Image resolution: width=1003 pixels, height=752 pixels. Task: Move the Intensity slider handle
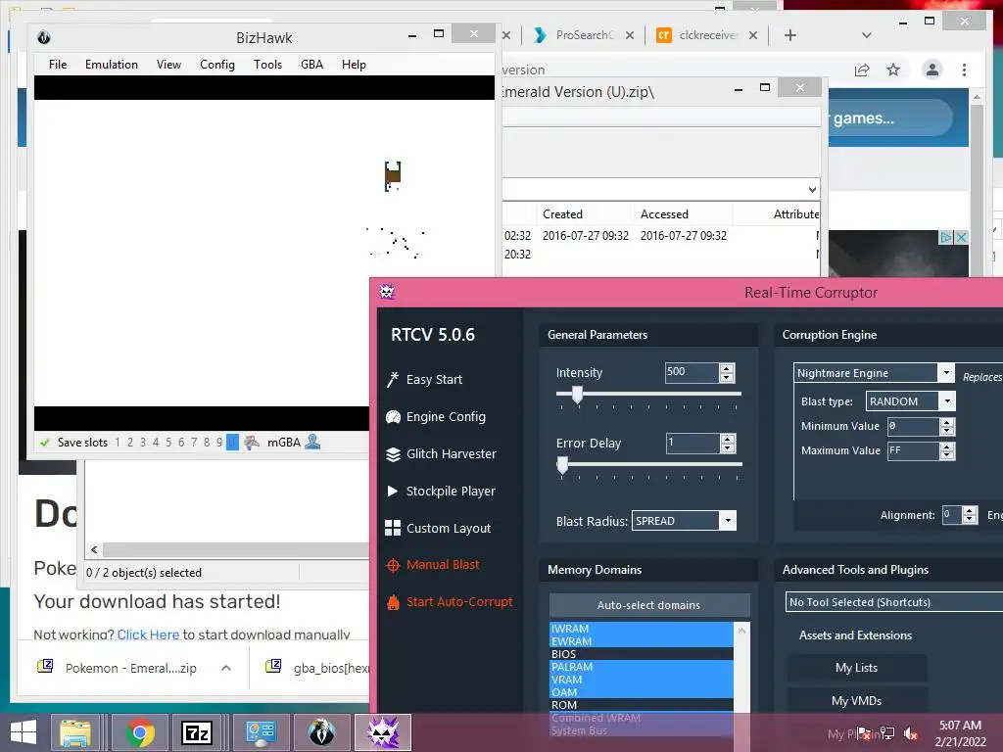578,395
